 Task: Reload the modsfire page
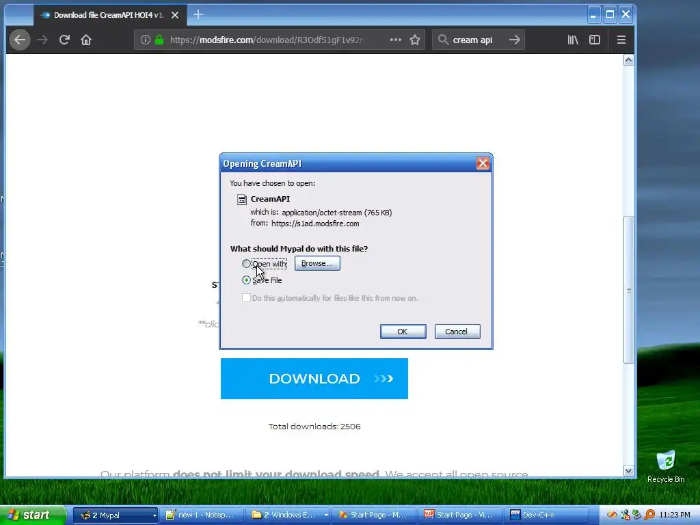click(x=64, y=40)
